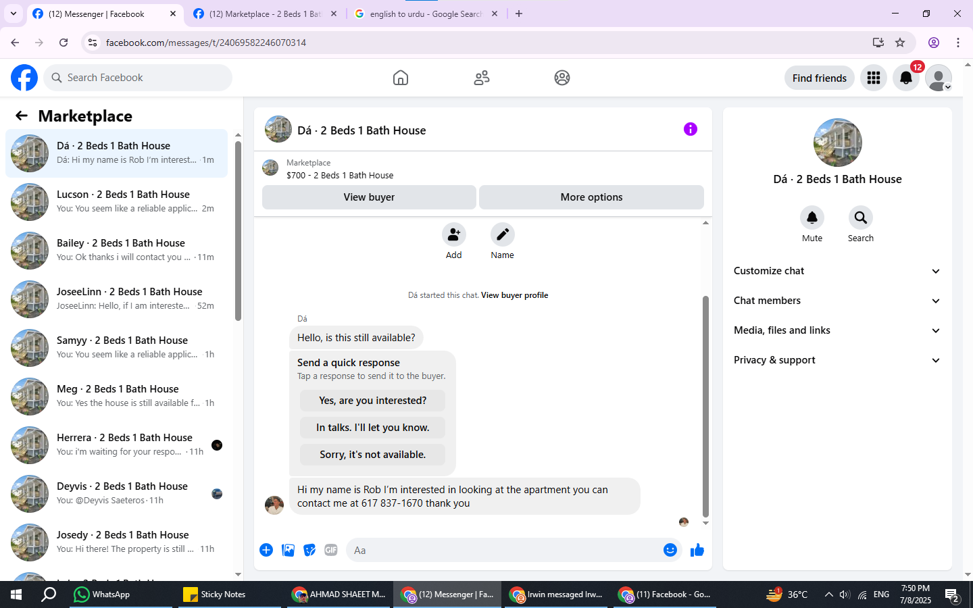Open the Irwin messaged taskbar window
This screenshot has height=608, width=973.
pos(556,594)
